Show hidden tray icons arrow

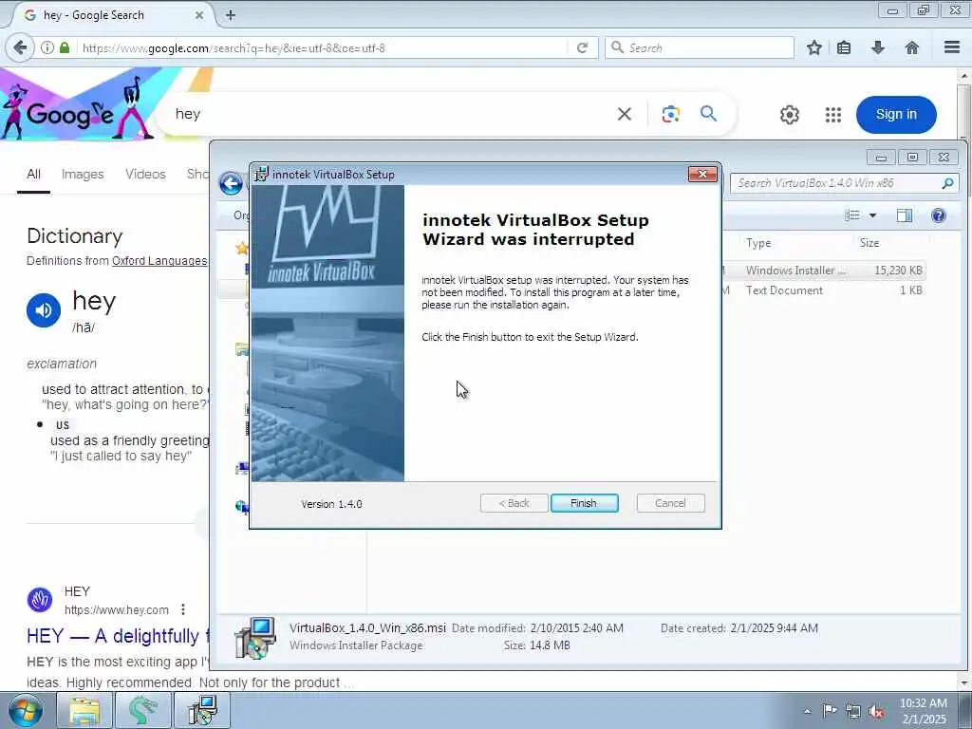[x=807, y=711]
